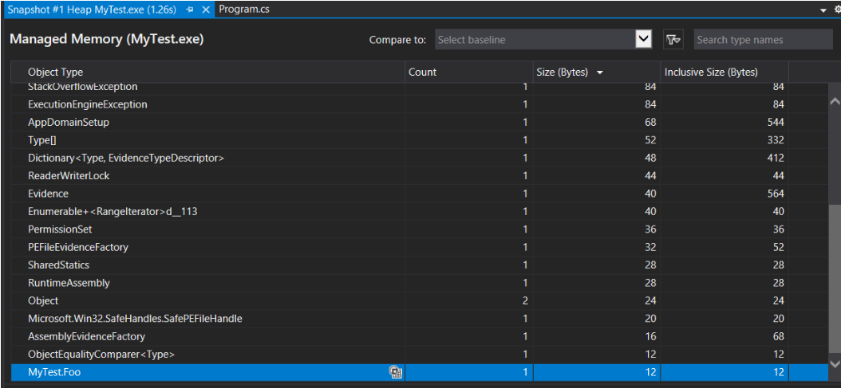The width and height of the screenshot is (841, 388).
Task: Switch to the Program.cs tab
Action: tap(244, 10)
